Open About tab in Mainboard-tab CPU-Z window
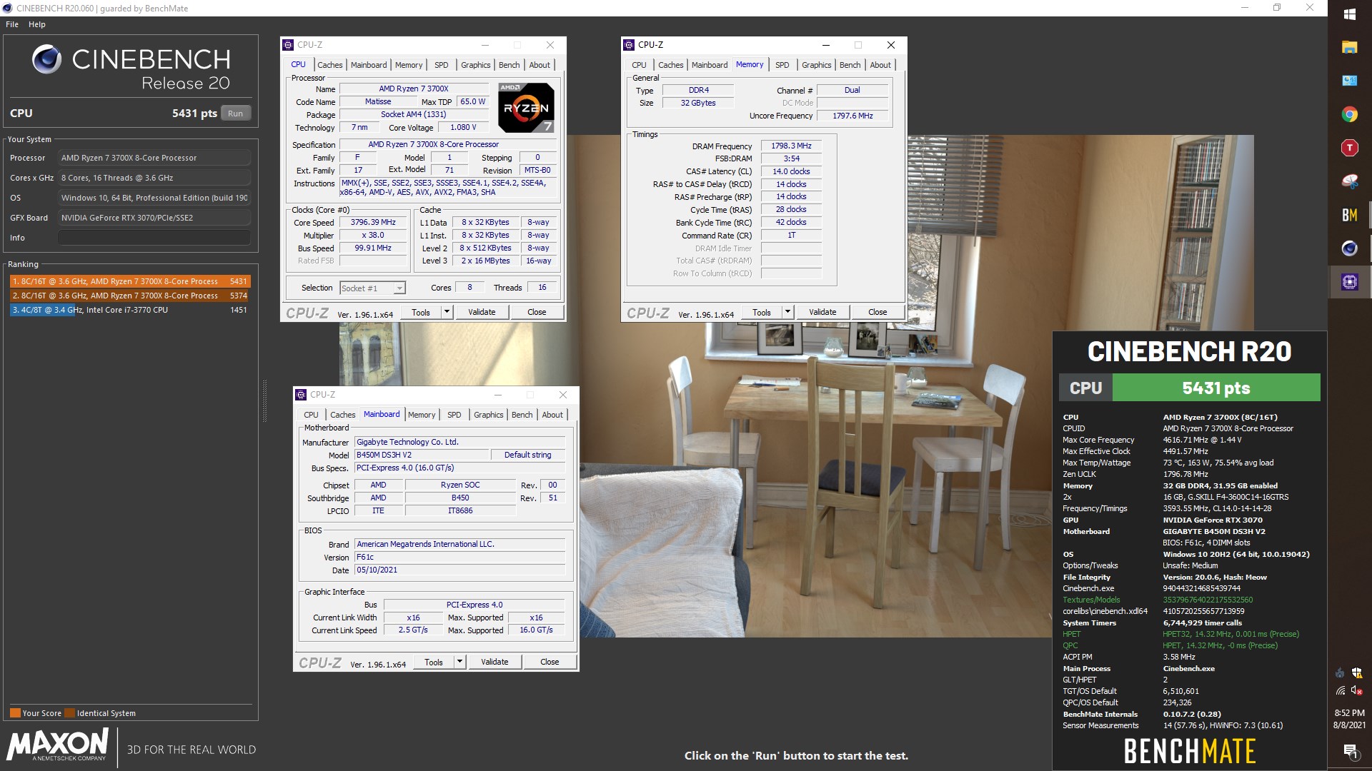1372x771 pixels. (552, 414)
